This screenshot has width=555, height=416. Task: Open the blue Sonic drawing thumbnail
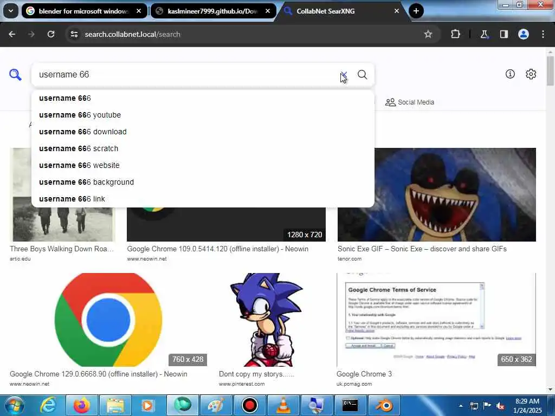(266, 320)
